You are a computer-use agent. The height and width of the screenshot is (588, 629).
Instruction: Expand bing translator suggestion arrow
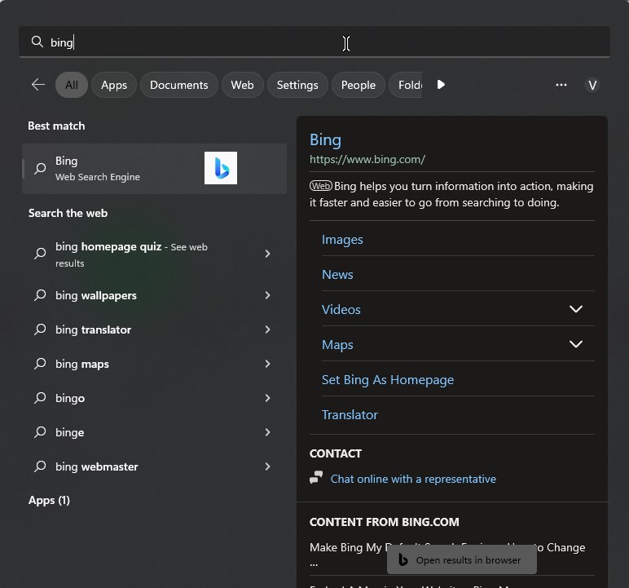(267, 329)
